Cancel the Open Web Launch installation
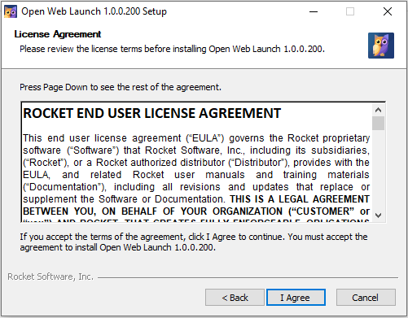The width and height of the screenshot is (408, 318). click(x=366, y=298)
